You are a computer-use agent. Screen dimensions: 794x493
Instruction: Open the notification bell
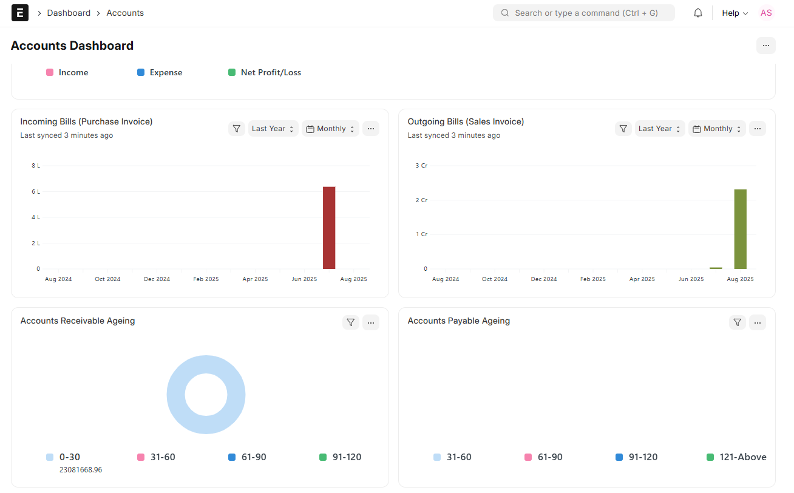click(697, 12)
